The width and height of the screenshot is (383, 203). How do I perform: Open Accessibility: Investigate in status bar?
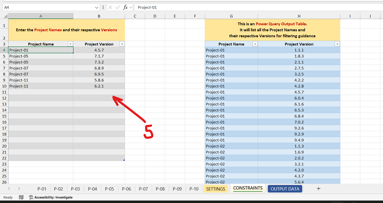[x=51, y=197]
